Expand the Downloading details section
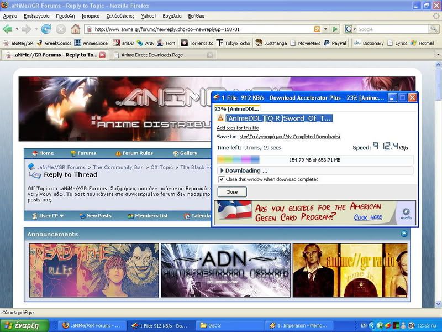The width and height of the screenshot is (442, 332). tap(222, 170)
